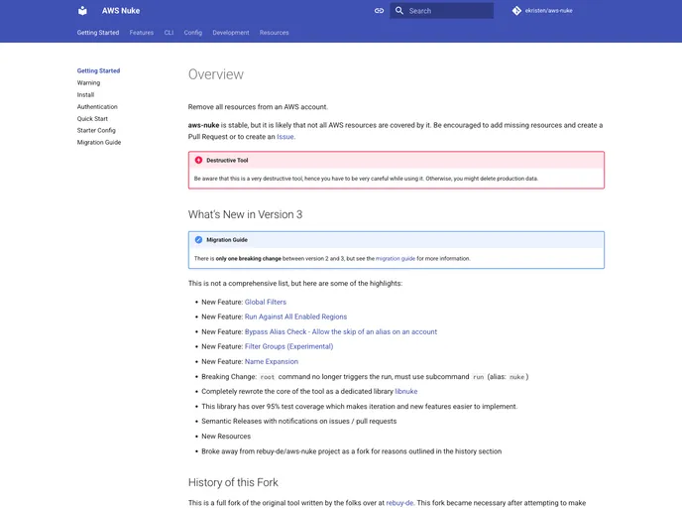Follow the Issue link

pyautogui.click(x=285, y=137)
